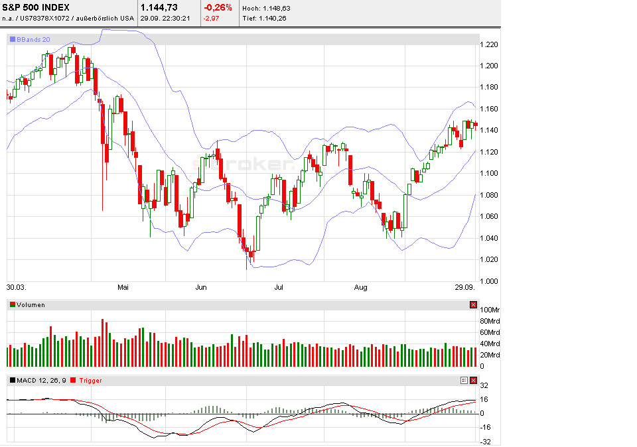
Task: Click the red X icon on MACD panel
Action: (x=474, y=380)
